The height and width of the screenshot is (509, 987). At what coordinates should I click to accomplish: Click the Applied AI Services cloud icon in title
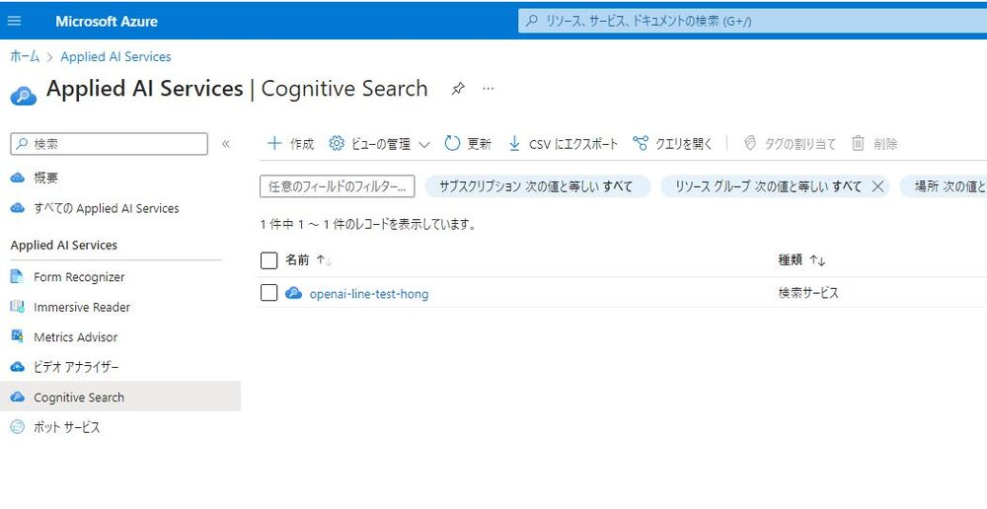pyautogui.click(x=24, y=96)
